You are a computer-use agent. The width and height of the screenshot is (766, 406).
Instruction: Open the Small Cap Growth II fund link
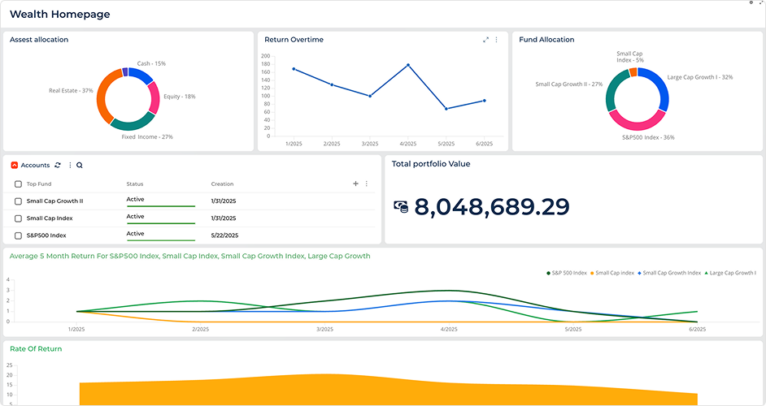[54, 201]
